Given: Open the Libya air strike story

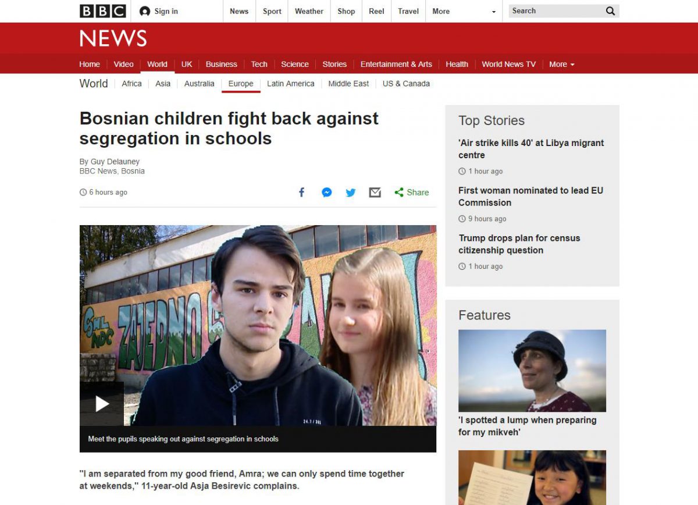Looking at the screenshot, I should 531,149.
